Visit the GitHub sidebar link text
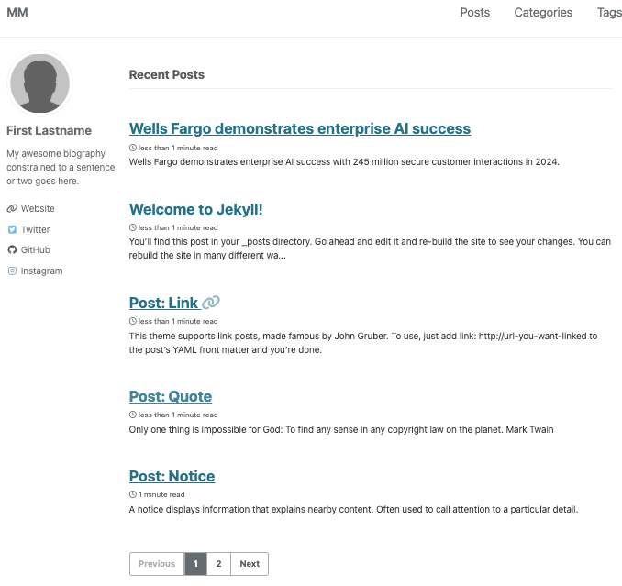Image resolution: width=622 pixels, height=586 pixels. coord(35,249)
